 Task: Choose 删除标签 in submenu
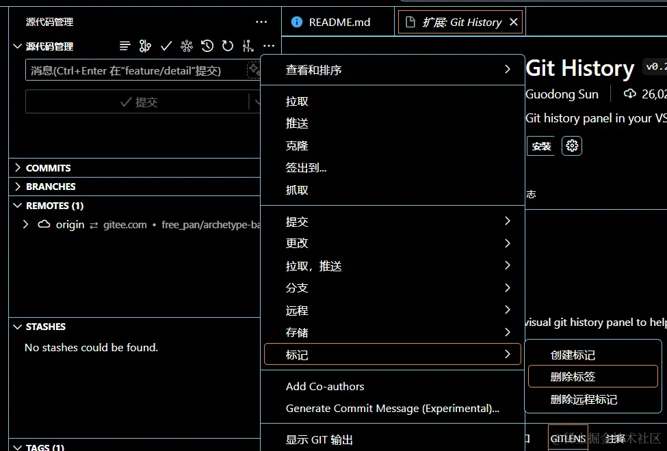click(x=593, y=377)
